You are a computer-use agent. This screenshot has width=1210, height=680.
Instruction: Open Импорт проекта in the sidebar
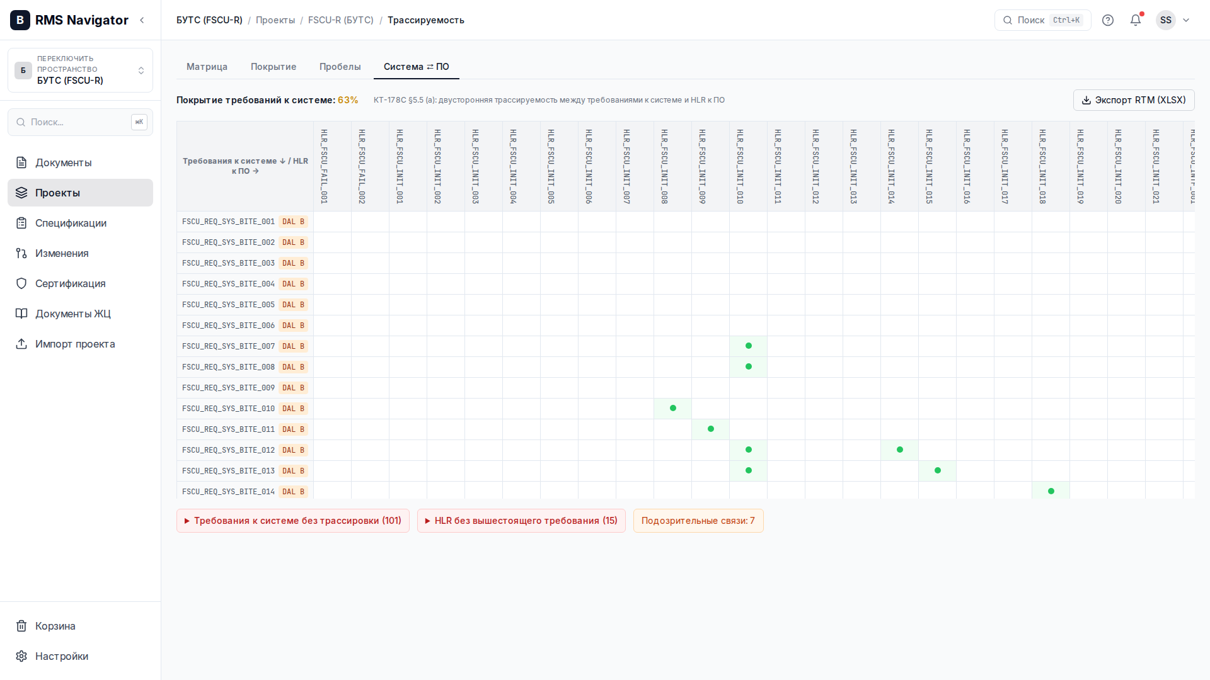[x=80, y=344]
